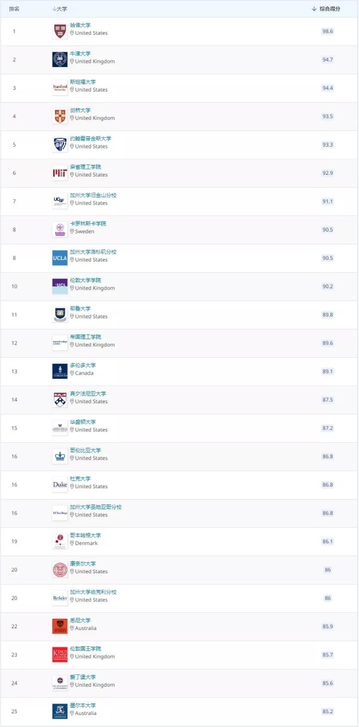Screen dimensions: 359x727
Task: Click the University of Toronto logo
Action: [x=60, y=371]
